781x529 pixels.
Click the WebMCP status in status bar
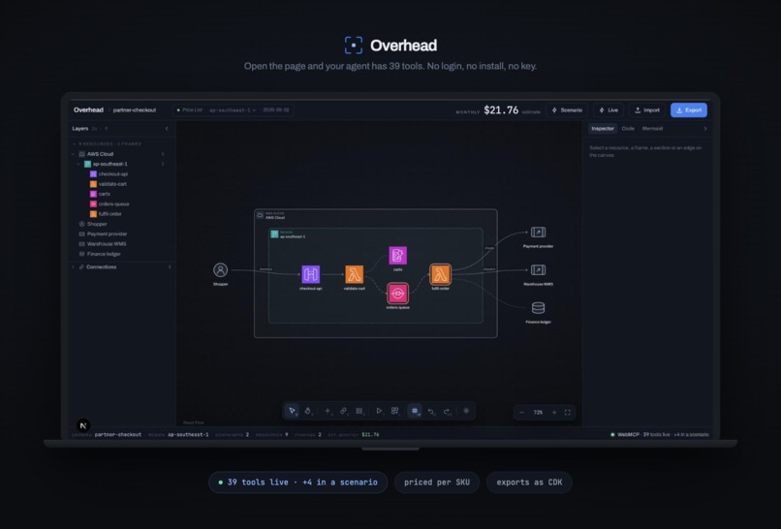660,434
